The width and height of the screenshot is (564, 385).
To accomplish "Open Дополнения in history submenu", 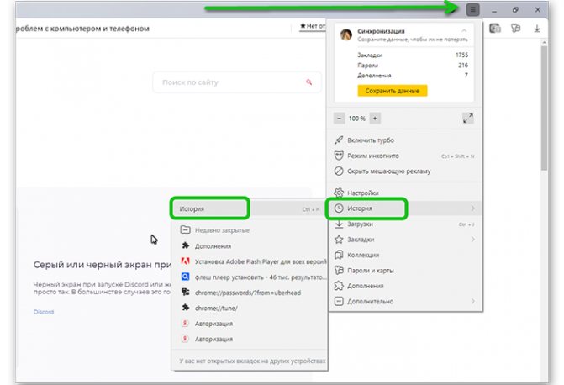I will tap(250, 246).
